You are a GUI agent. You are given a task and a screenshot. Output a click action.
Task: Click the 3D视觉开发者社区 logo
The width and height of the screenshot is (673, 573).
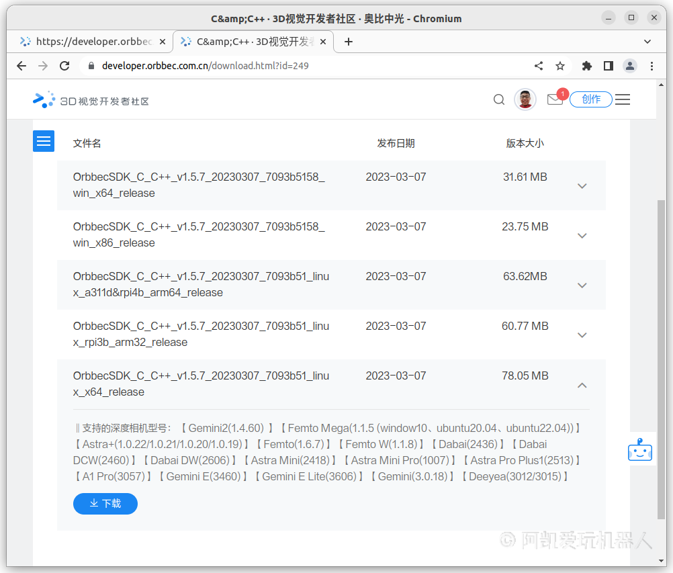pyautogui.click(x=91, y=100)
